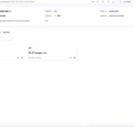Viewport: 134px width, 127px height.
Task: Click the monitor-shaped icon on the cut-off left card
Action: point(22,58)
